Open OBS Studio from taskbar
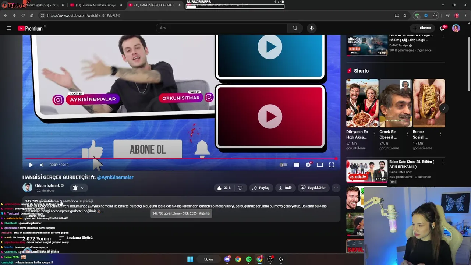The image size is (471, 265). pos(270,259)
